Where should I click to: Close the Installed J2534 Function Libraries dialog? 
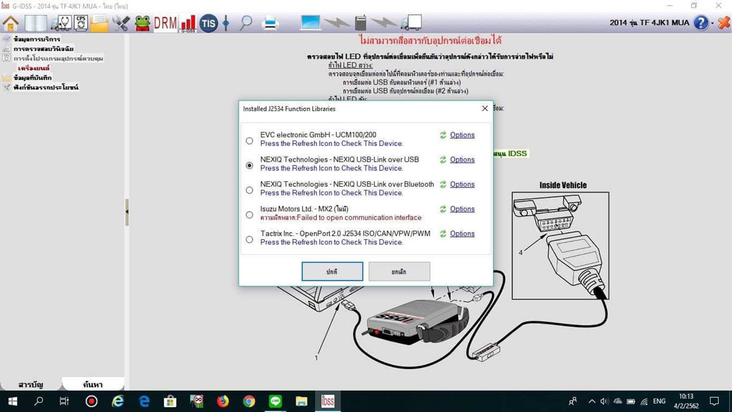point(485,109)
